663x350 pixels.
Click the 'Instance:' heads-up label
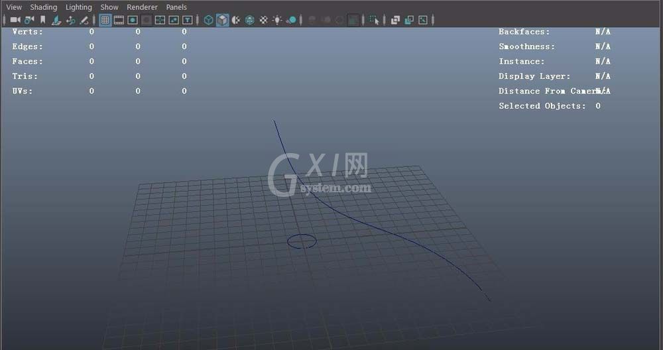tap(522, 61)
